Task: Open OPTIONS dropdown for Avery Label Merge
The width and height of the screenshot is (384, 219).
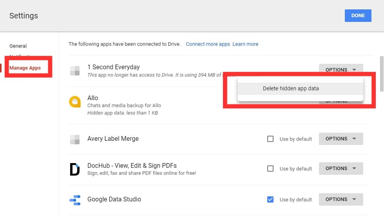Action: tap(341, 138)
